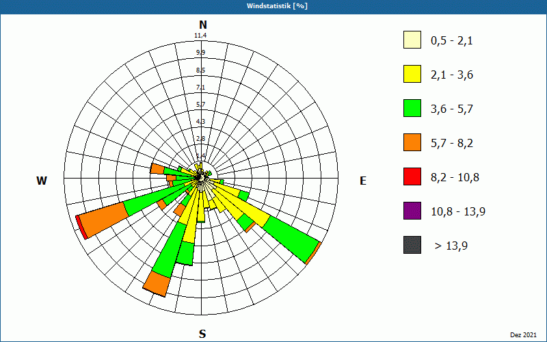Click the '5,7' ring scale label on the north axis
547x342 pixels.
click(200, 105)
